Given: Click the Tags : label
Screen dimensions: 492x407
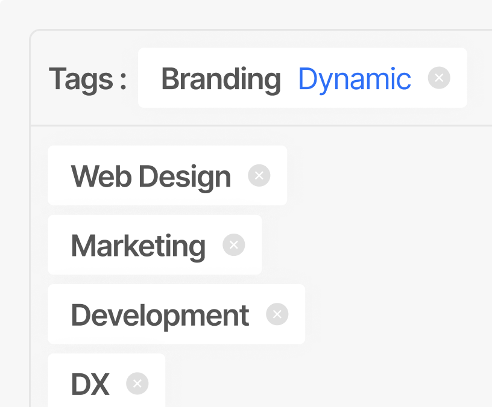Looking at the screenshot, I should click(87, 79).
